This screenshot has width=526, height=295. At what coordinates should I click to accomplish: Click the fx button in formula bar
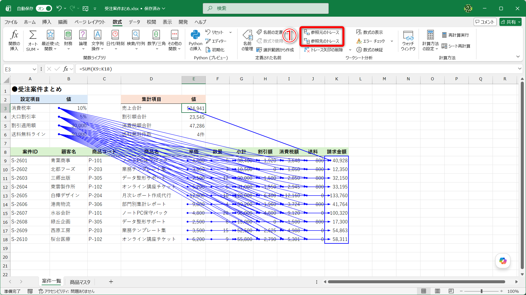pyautogui.click(x=65, y=69)
